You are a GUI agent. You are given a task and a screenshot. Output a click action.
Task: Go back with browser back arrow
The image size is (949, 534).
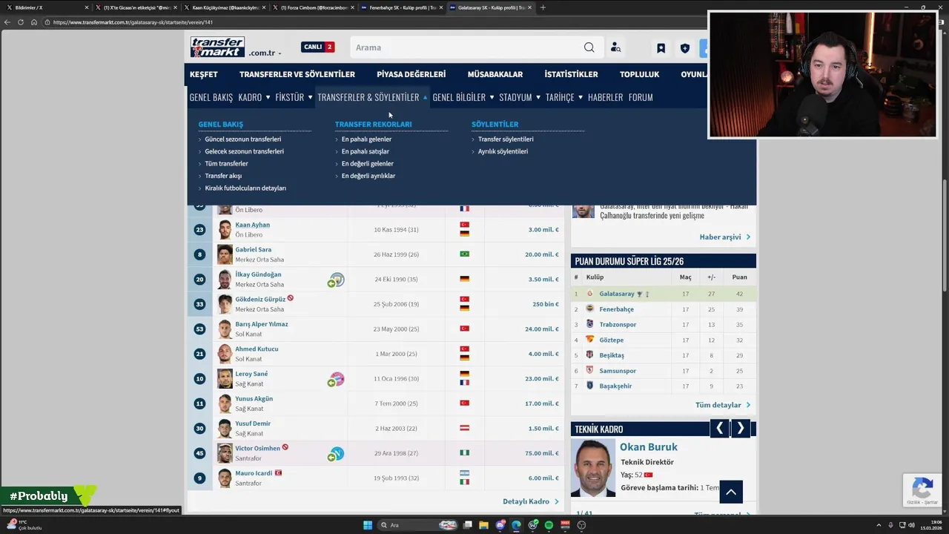7,22
